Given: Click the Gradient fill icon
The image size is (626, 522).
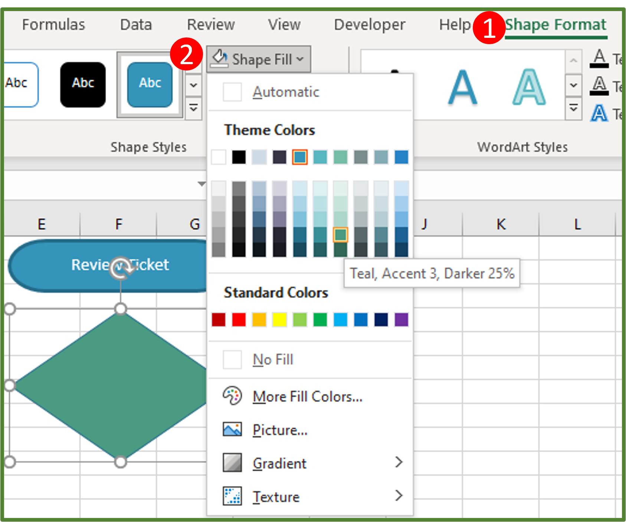Looking at the screenshot, I should pos(232,463).
